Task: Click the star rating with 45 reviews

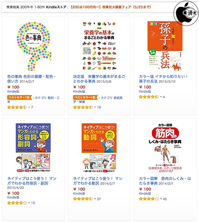Action: (149, 199)
